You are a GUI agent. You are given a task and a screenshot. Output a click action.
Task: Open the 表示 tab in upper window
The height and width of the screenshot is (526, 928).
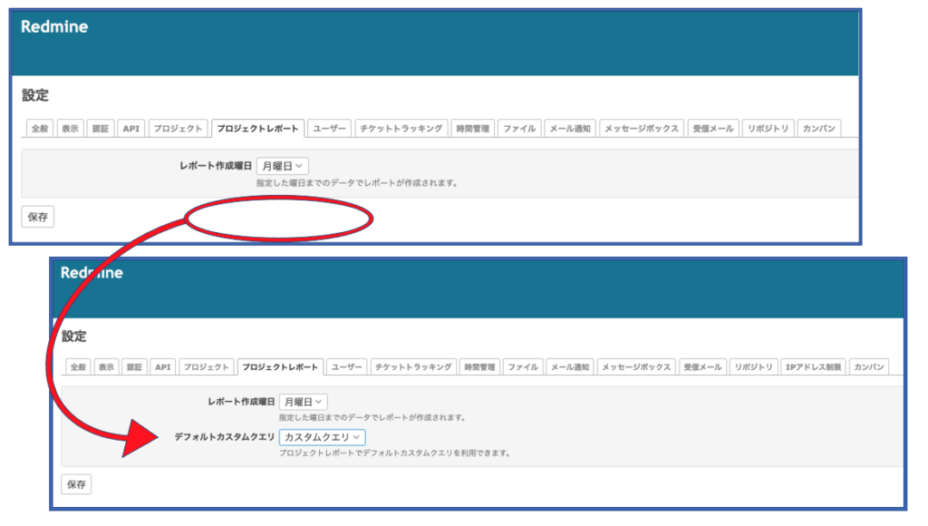pos(71,129)
